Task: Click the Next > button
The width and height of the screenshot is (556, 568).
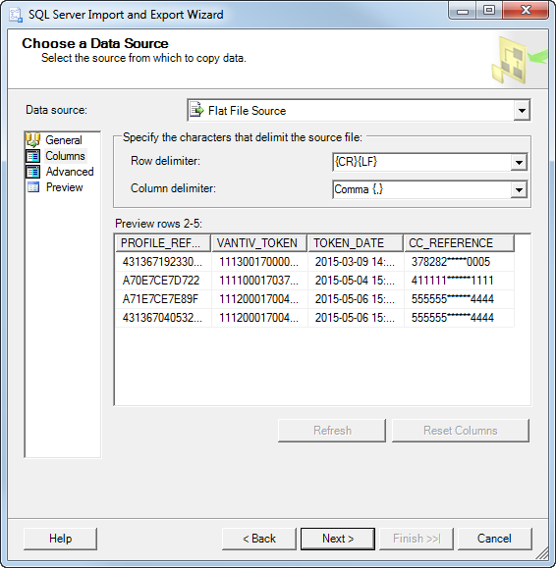Action: point(338,539)
